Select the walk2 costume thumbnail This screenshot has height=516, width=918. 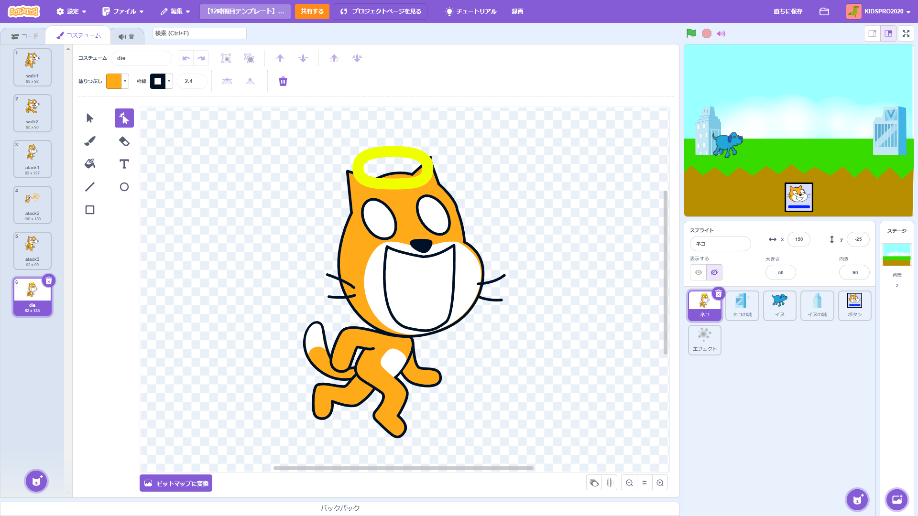pos(32,113)
